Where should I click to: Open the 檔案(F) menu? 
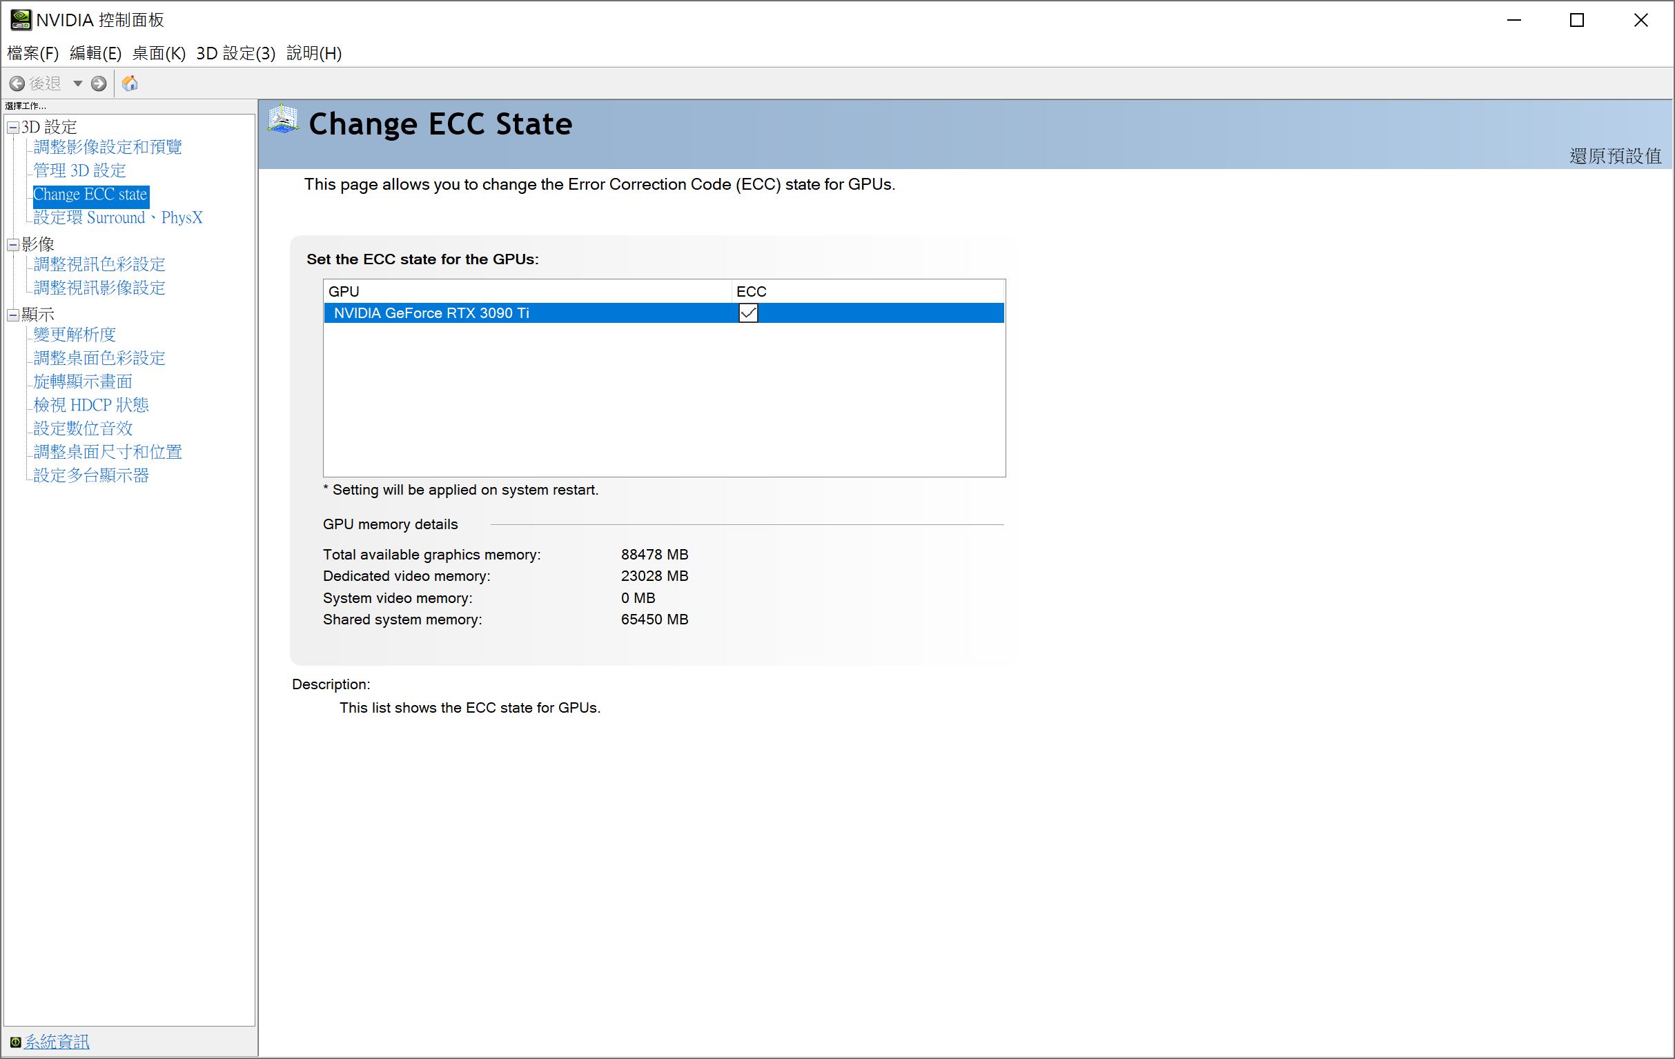pyautogui.click(x=32, y=54)
